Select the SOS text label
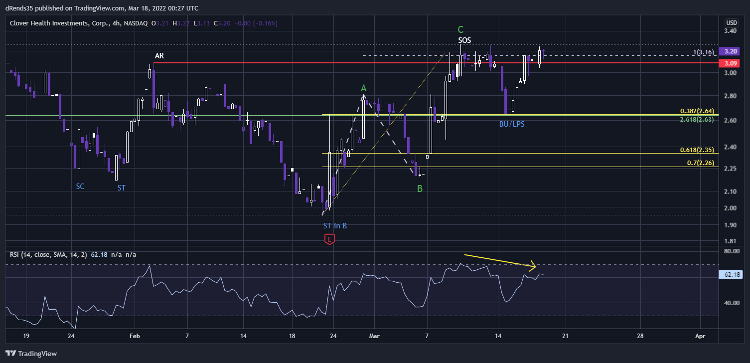 pyautogui.click(x=464, y=40)
